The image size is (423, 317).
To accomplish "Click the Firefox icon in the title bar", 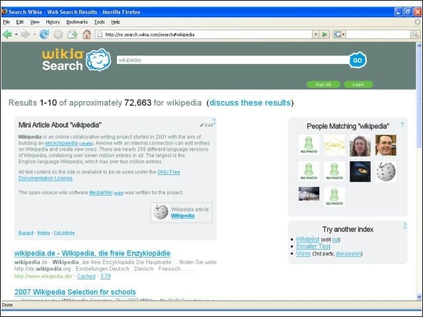I will 5,12.
